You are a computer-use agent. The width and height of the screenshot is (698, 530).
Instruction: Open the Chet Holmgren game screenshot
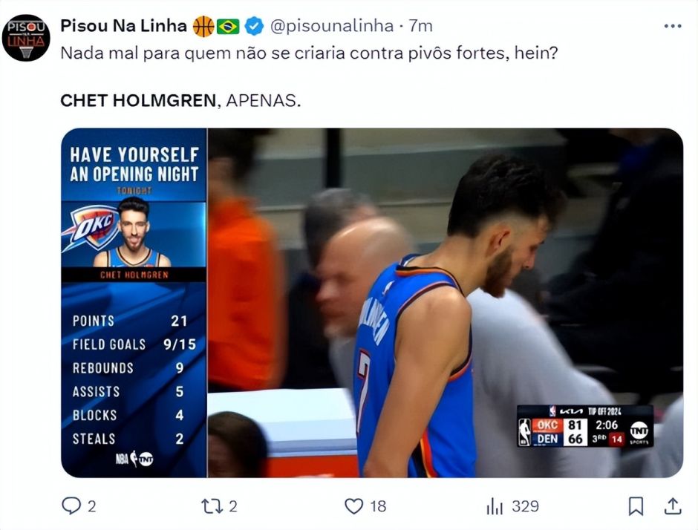(446, 297)
